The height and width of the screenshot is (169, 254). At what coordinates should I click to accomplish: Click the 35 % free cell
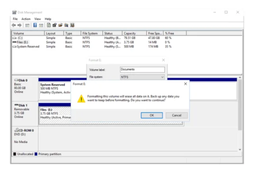168,47
